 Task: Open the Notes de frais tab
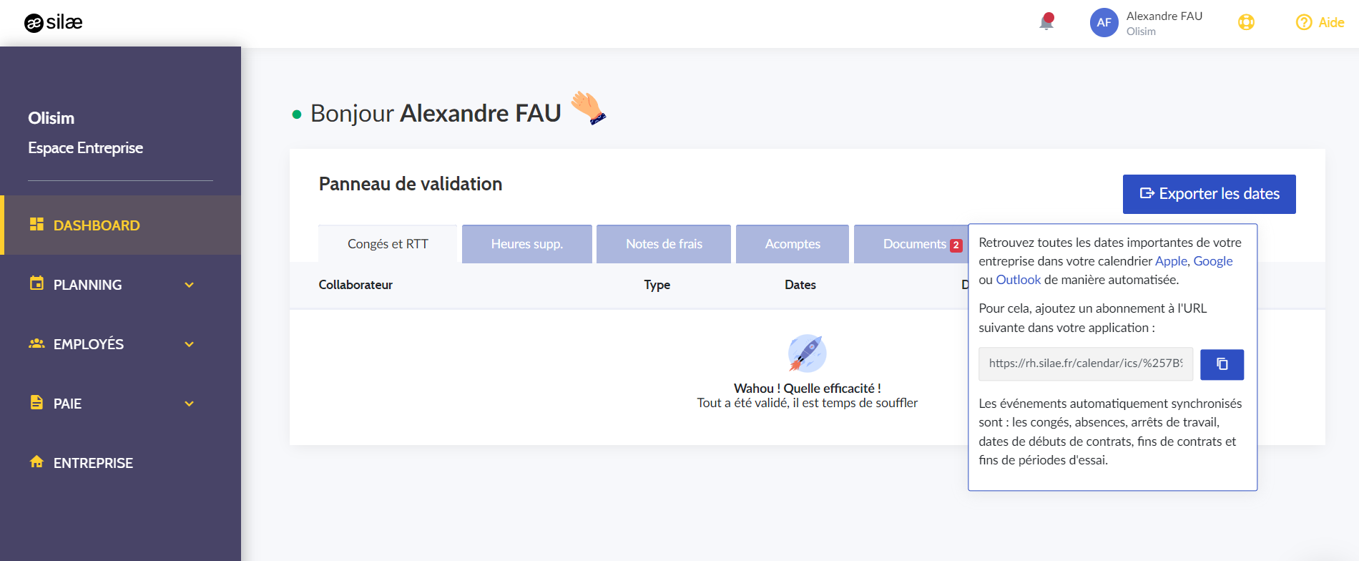[x=664, y=244]
